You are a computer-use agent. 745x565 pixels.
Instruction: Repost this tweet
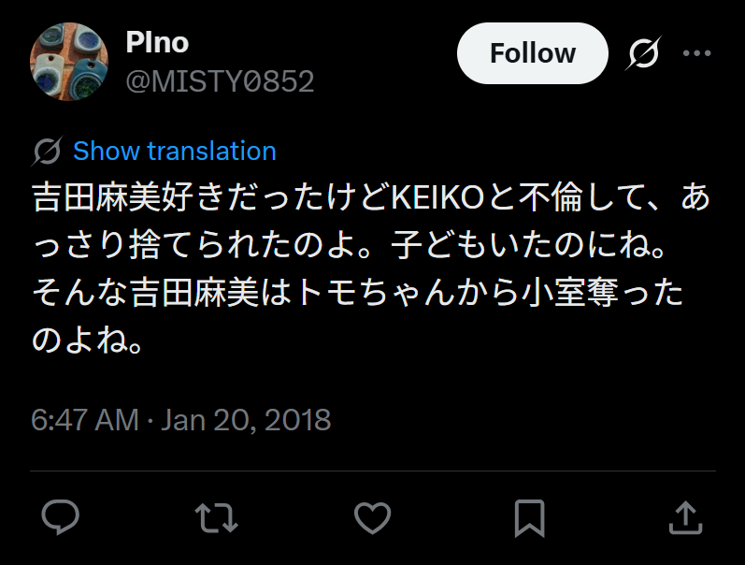(216, 516)
